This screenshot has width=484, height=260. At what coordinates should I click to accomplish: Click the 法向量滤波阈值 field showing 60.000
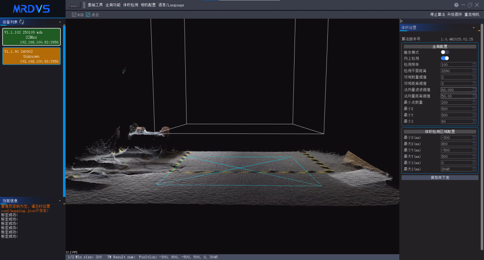(x=458, y=90)
